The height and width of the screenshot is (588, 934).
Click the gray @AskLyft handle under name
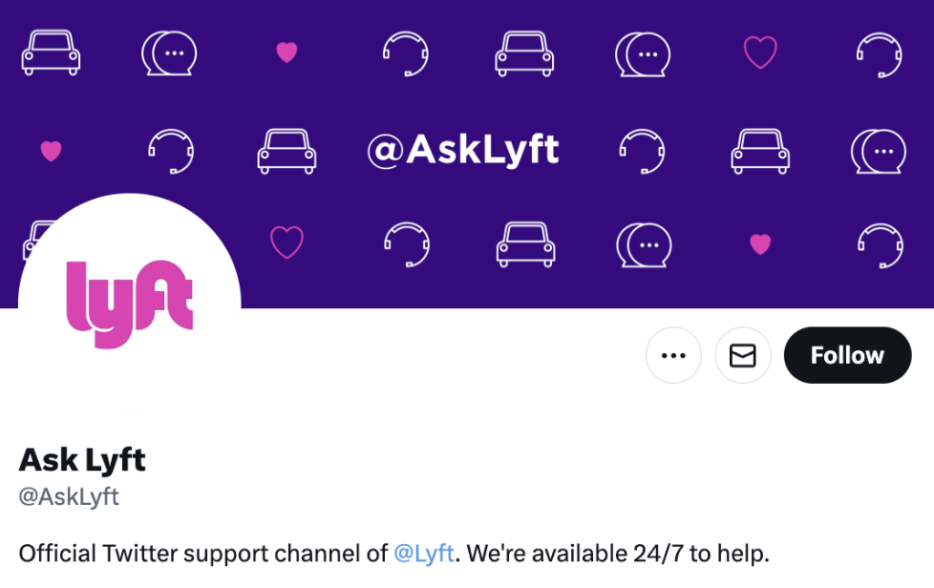(x=69, y=496)
